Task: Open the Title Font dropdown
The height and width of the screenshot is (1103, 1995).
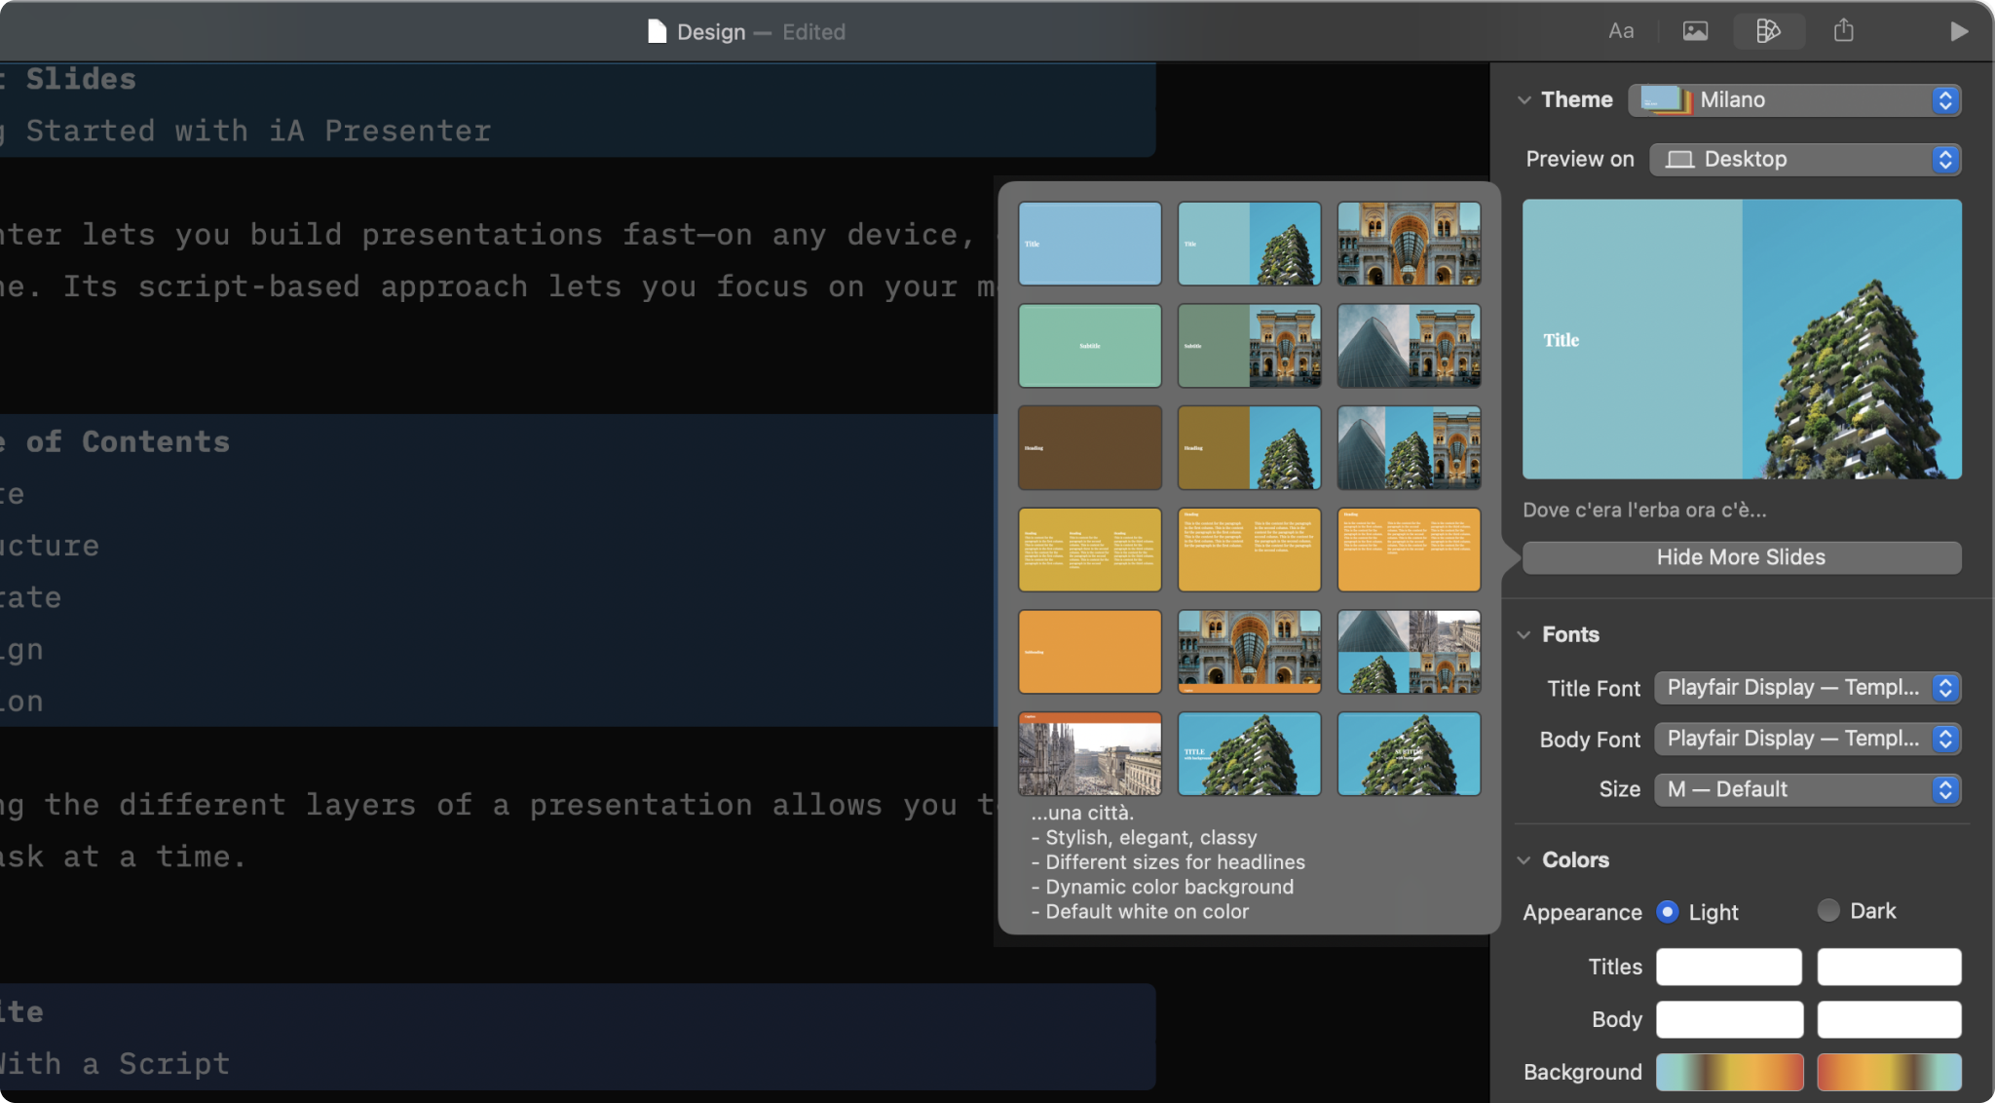Action: (1807, 688)
